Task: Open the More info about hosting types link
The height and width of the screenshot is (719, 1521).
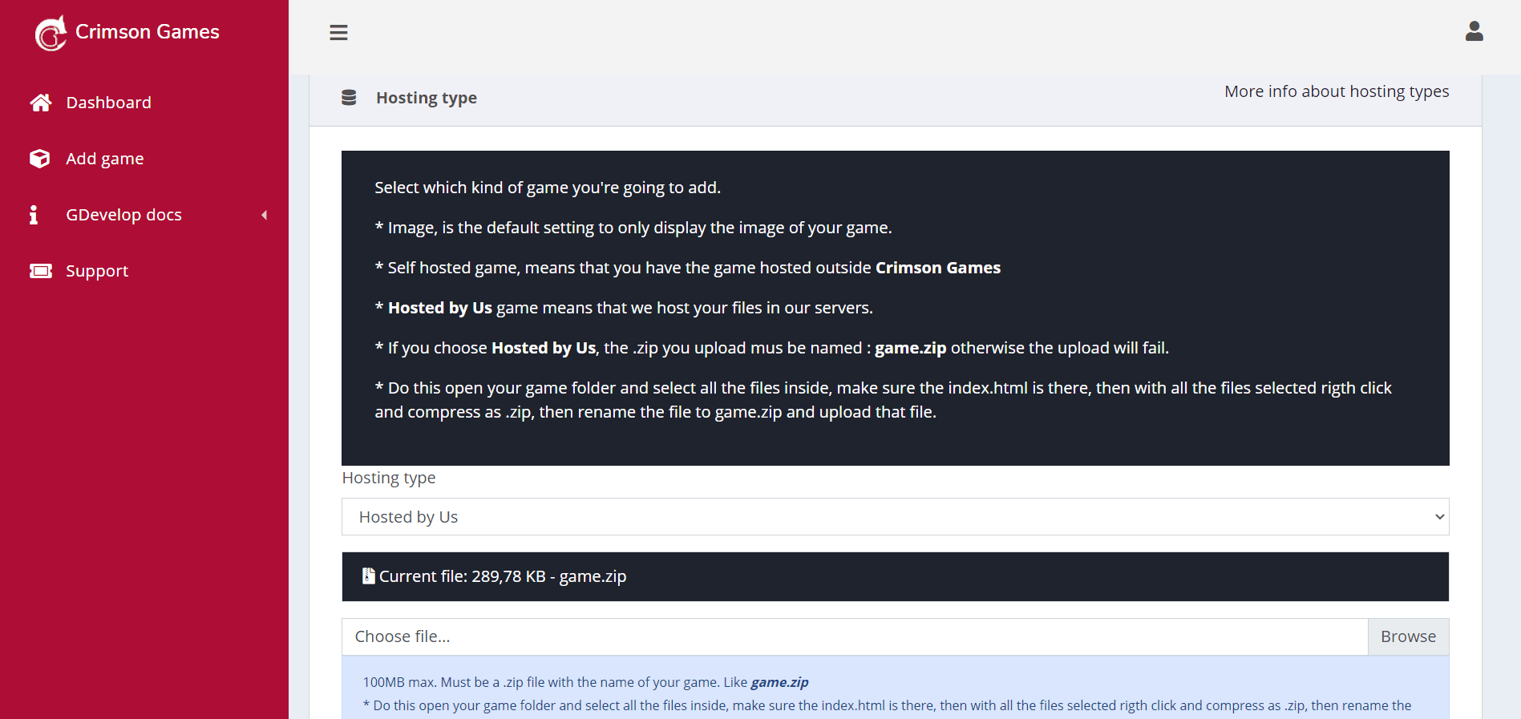Action: coord(1337,91)
